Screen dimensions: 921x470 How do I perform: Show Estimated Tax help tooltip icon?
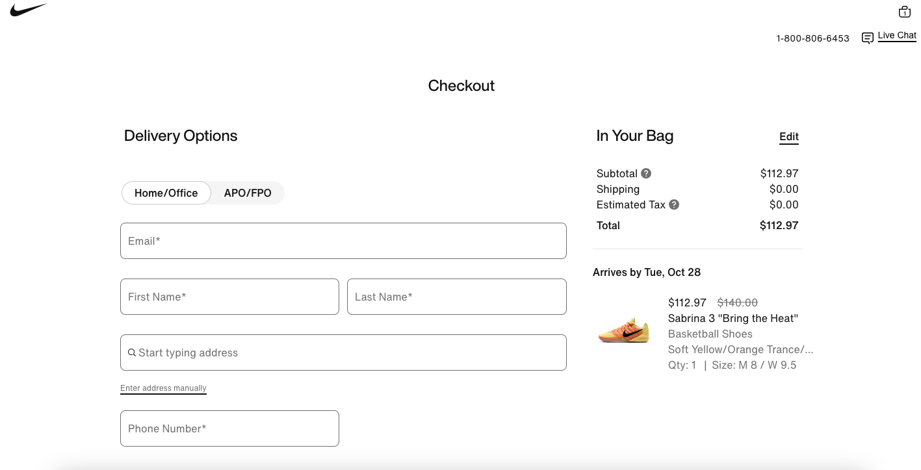tap(674, 204)
